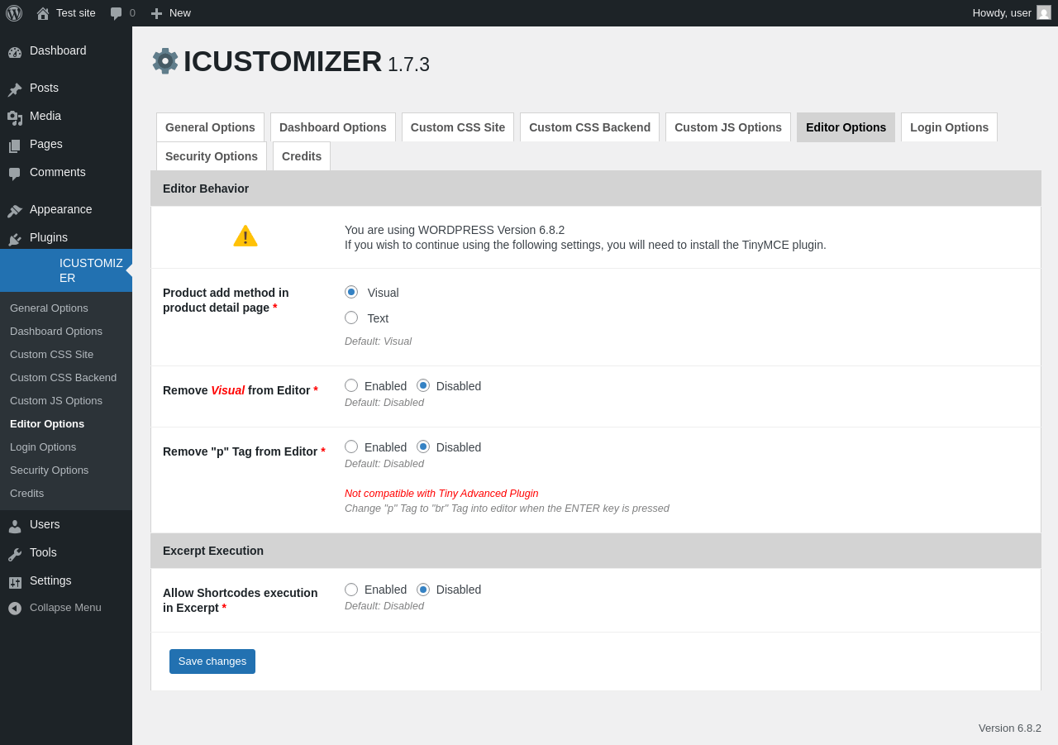Click the Editor Behavior section header
1058x745 pixels.
[596, 189]
